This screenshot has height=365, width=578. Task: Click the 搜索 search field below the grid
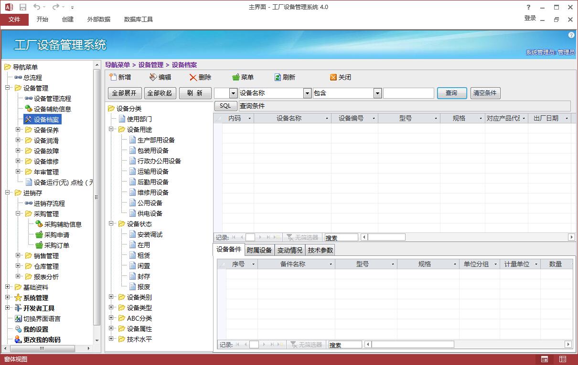click(341, 237)
